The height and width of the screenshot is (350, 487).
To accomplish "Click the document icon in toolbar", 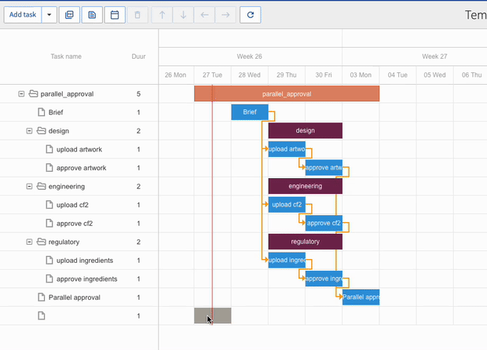I will (92, 15).
